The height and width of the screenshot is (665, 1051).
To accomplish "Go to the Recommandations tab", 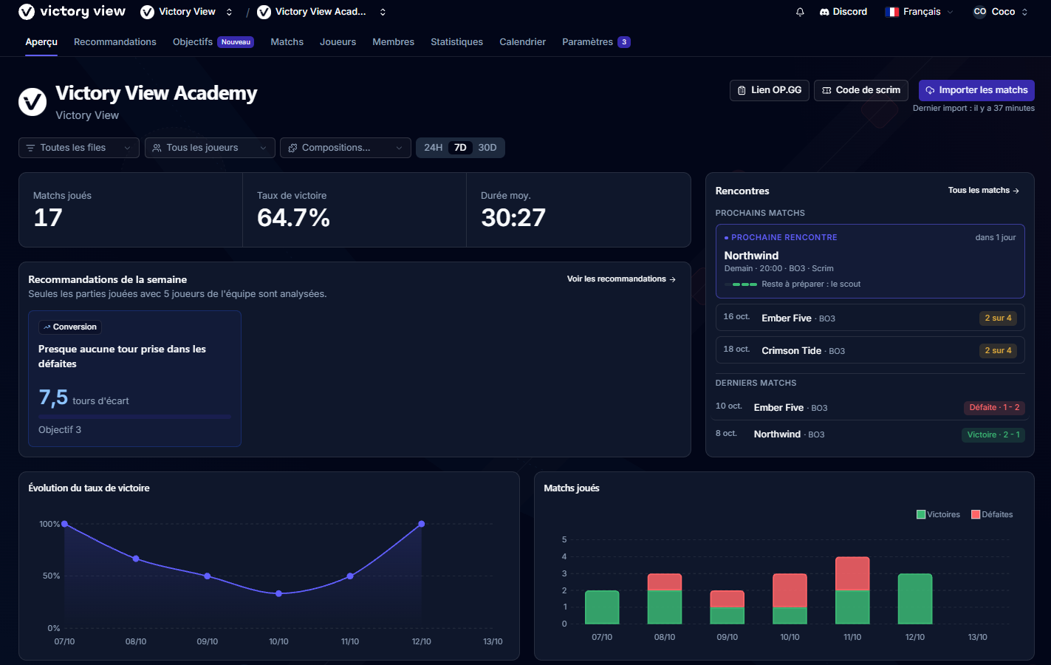I will [x=115, y=42].
